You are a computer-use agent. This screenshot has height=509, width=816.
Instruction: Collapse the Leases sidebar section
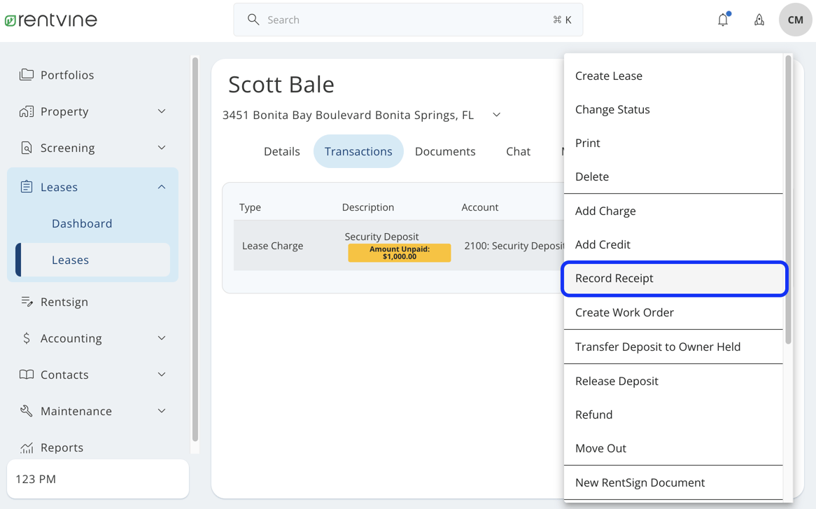162,187
